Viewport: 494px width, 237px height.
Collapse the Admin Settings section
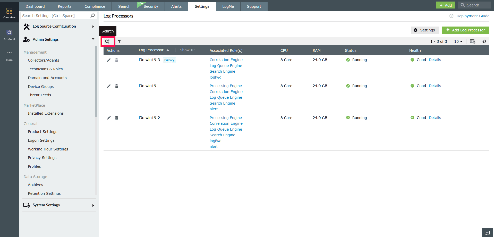[93, 39]
